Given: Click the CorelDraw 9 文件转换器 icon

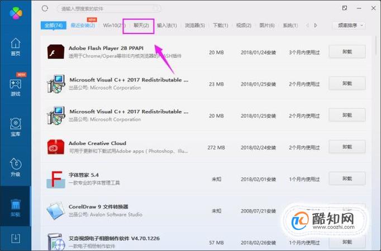Looking at the screenshot, I should click(x=56, y=211).
